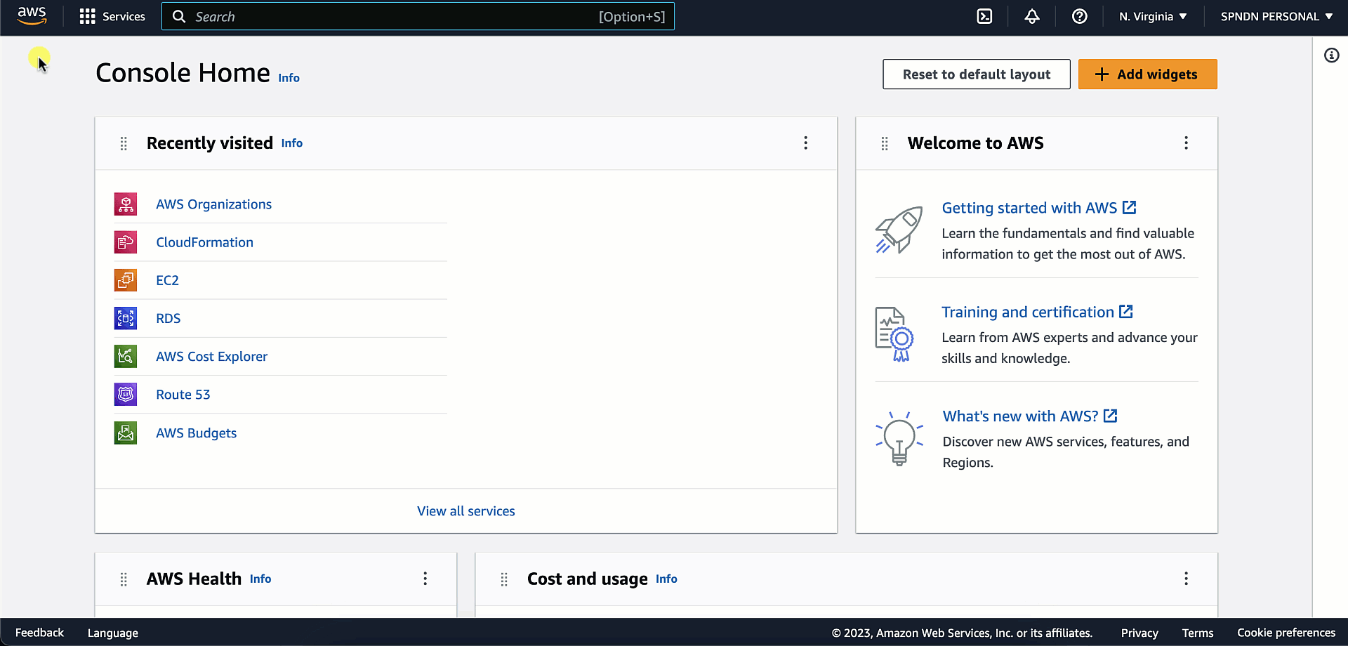Open the Welcome to AWS widget options menu
The height and width of the screenshot is (646, 1348).
point(1186,143)
